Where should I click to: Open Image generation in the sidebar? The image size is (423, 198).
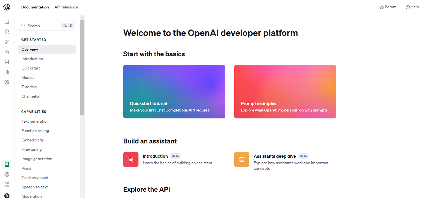point(37,159)
